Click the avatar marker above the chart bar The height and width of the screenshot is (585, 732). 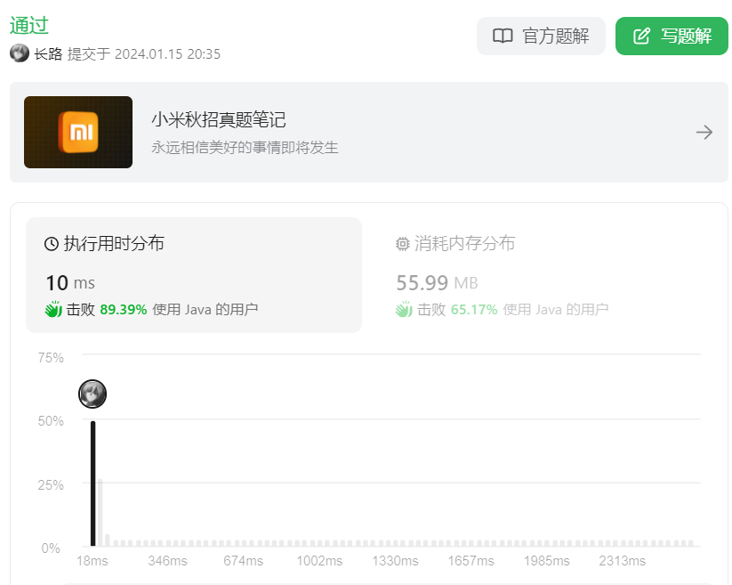click(x=93, y=394)
